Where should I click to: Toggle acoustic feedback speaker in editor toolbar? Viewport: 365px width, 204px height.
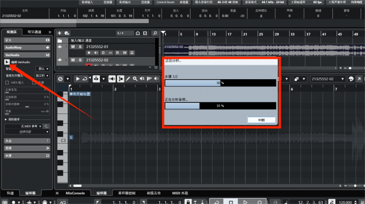(x=112, y=79)
